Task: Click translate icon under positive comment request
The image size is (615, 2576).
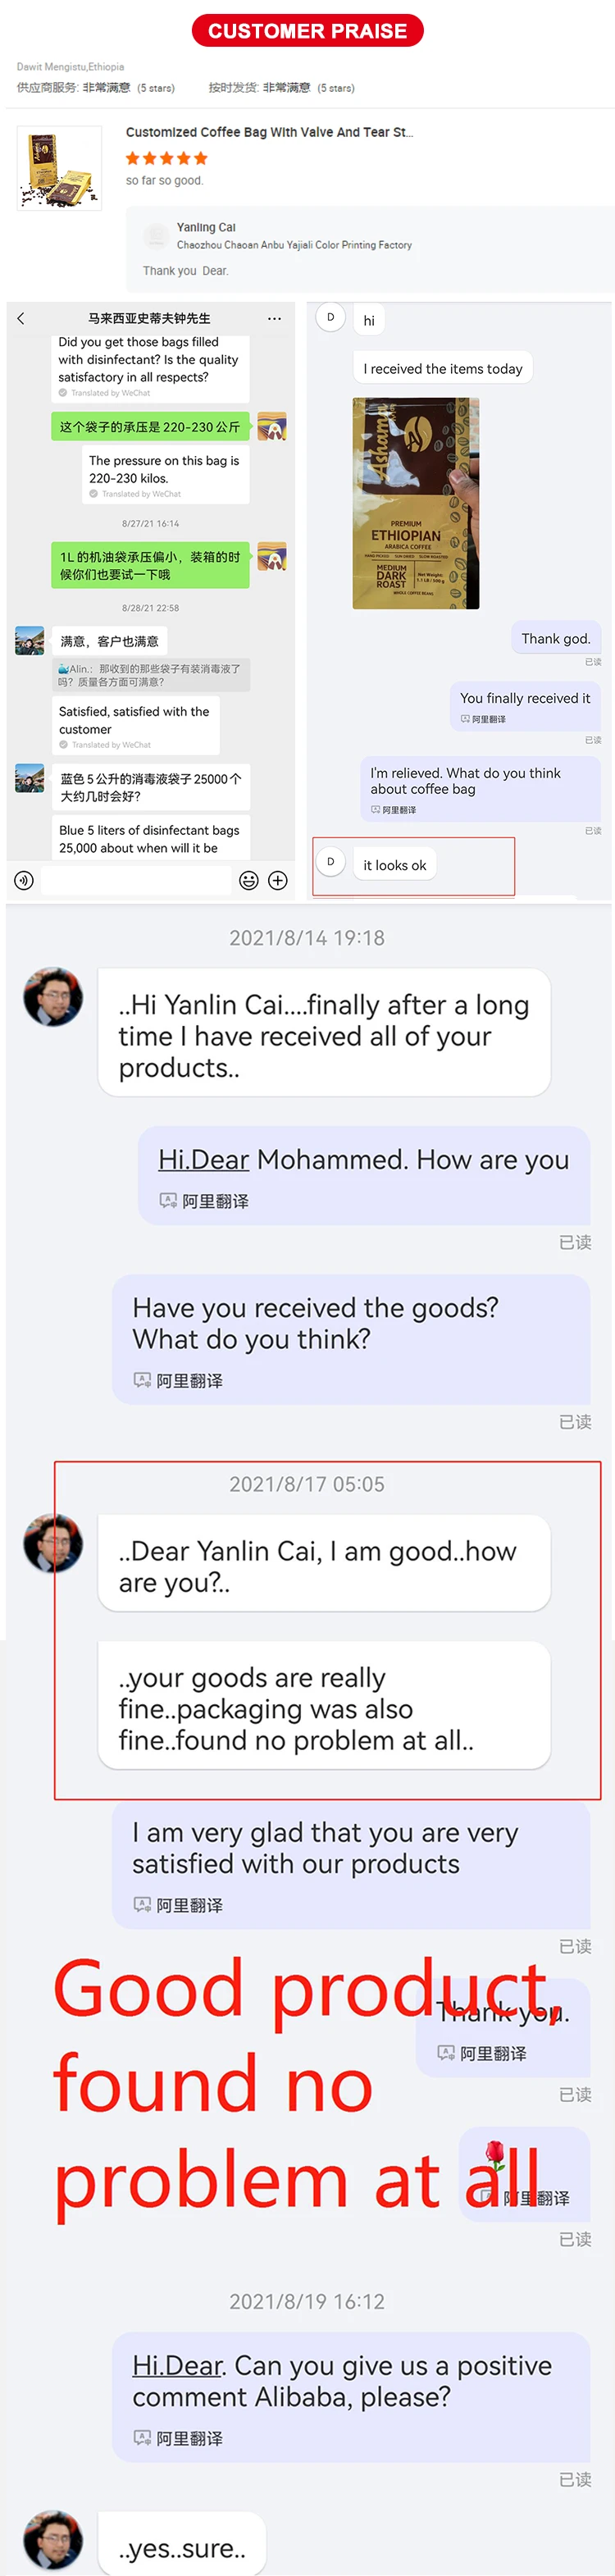Action: click(142, 2437)
